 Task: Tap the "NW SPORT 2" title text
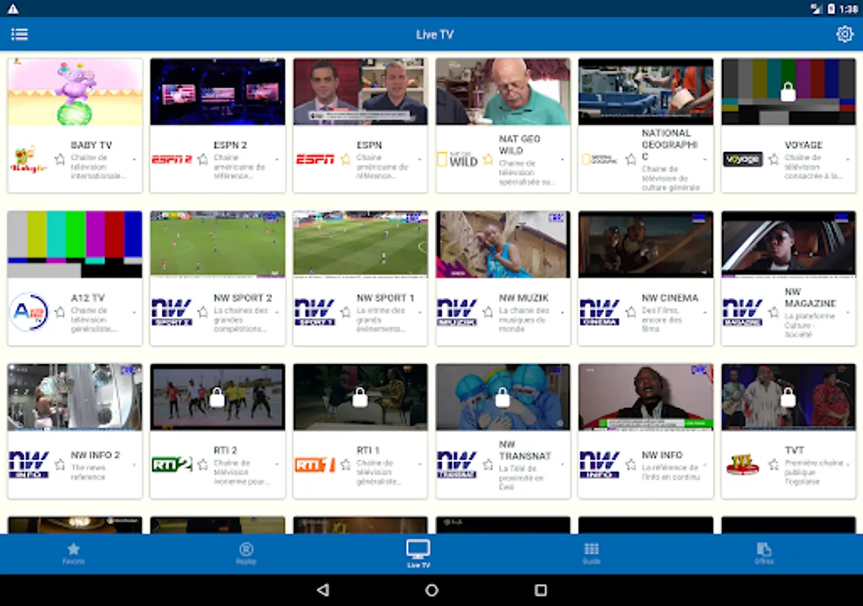[243, 298]
